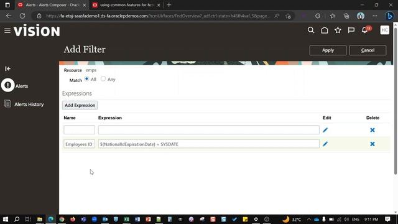
Task: Click the Add Expression button
Action: tap(80, 105)
